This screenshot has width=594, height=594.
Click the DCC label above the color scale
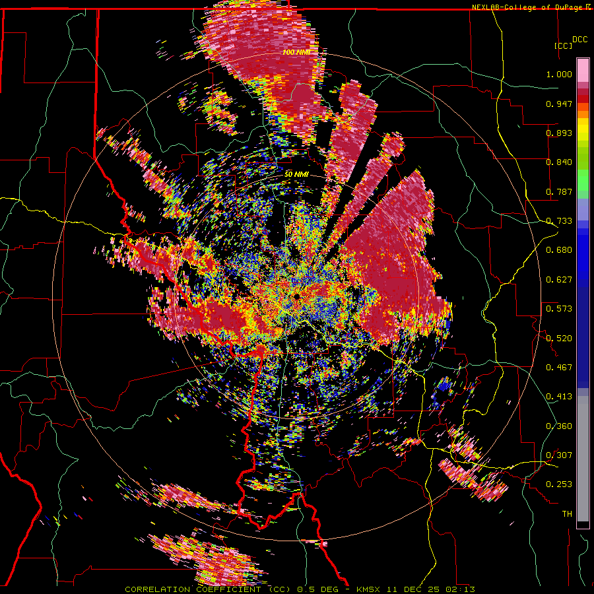click(x=579, y=40)
